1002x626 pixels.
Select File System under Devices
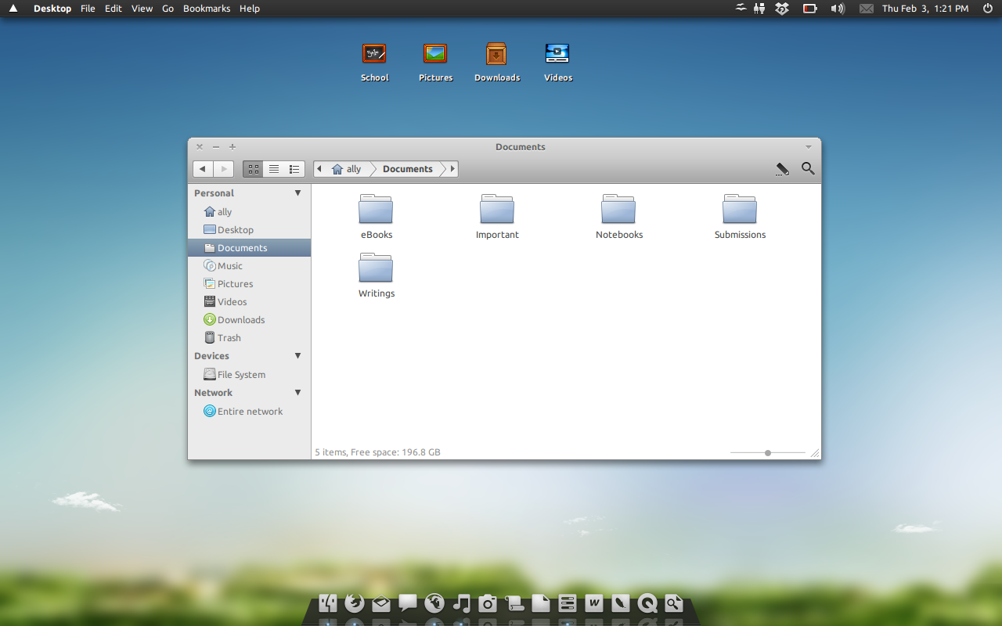coord(249,375)
